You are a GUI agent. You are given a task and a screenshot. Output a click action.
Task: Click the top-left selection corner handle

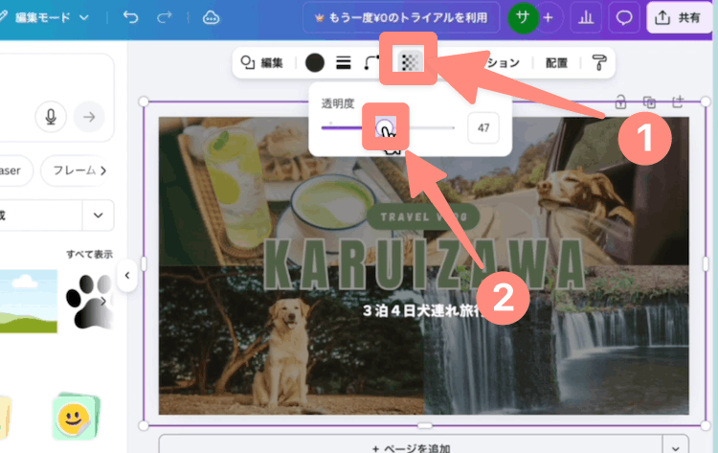[x=144, y=102]
